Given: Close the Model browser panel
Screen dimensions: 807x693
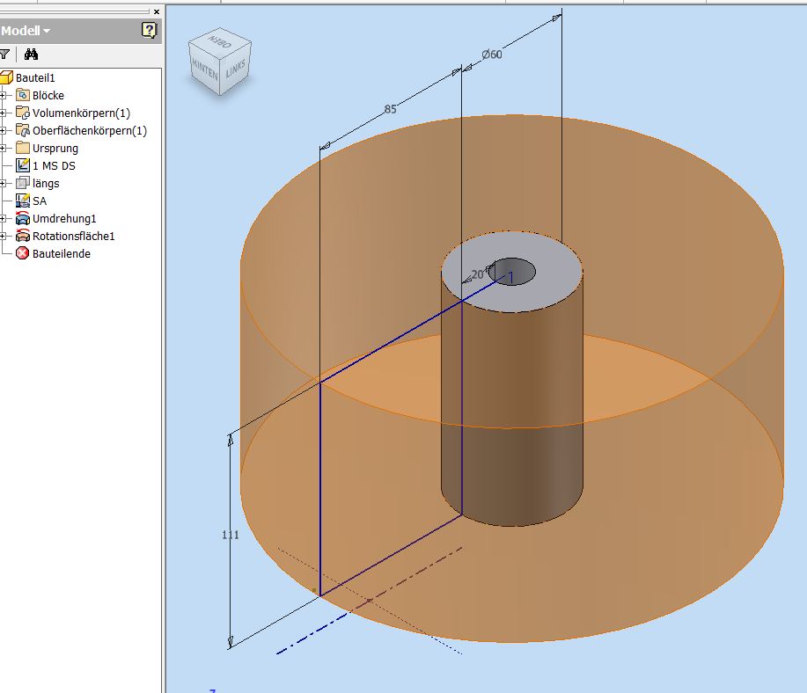Looking at the screenshot, I should point(157,11).
